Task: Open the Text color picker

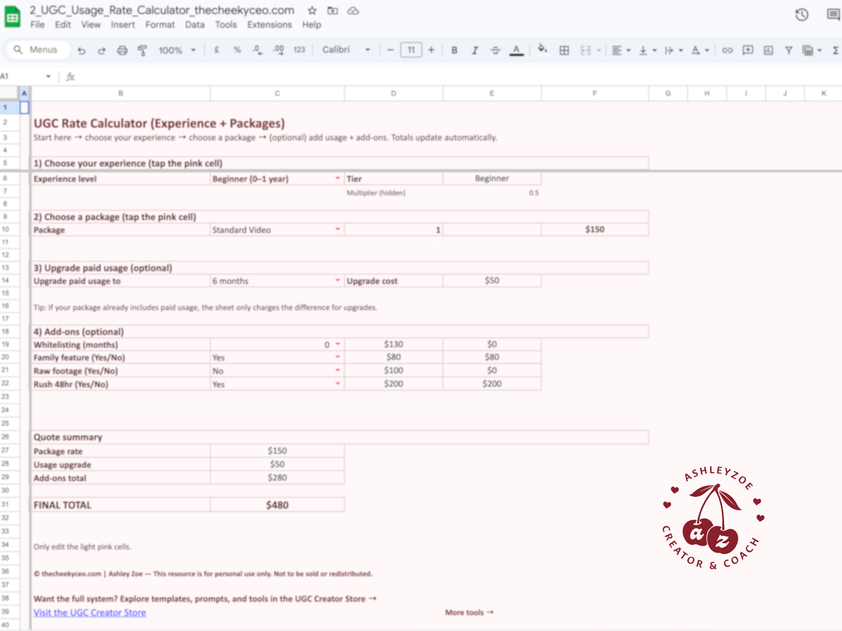Action: point(516,50)
